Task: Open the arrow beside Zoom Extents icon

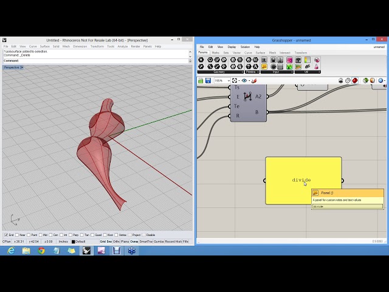Action: (239, 81)
